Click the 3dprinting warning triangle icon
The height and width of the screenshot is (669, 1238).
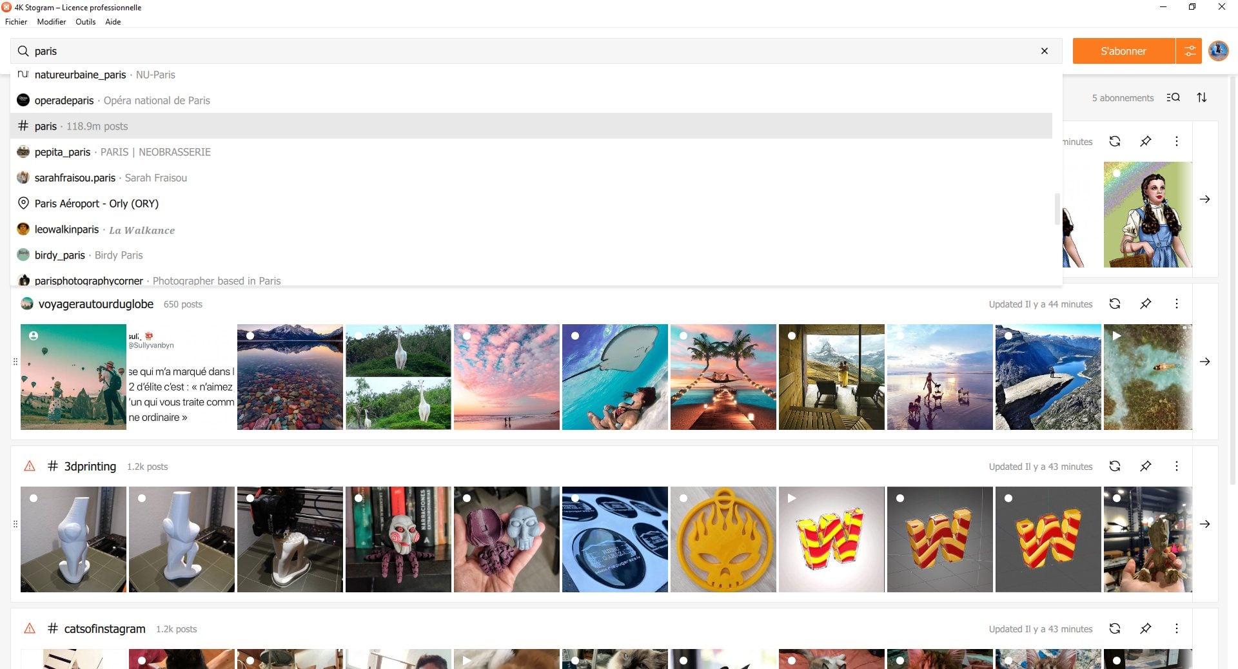(30, 466)
